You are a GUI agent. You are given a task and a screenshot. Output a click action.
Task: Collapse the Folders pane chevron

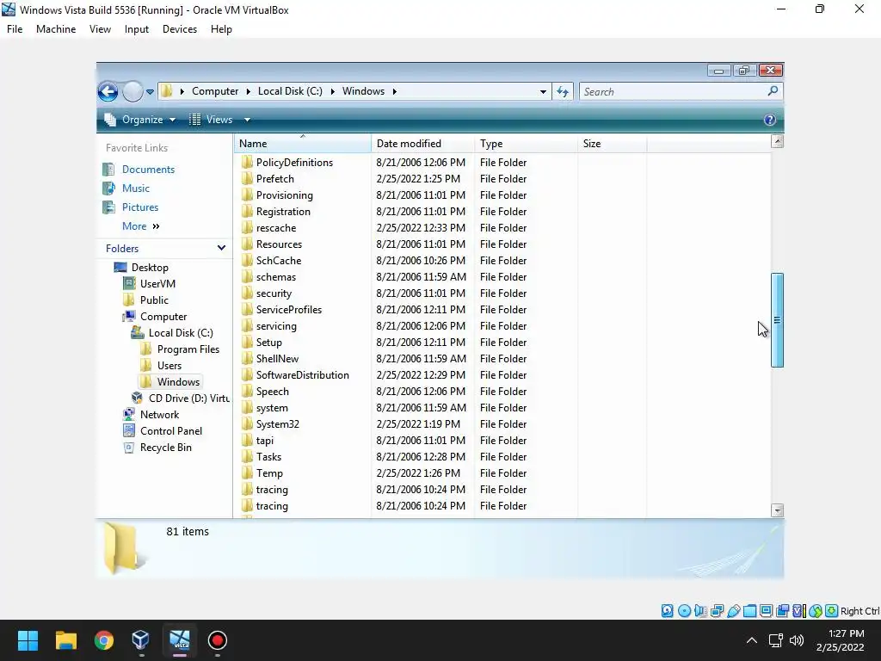[221, 248]
